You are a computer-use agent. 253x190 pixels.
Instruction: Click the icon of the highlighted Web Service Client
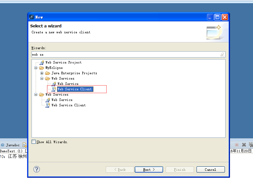click(x=54, y=89)
